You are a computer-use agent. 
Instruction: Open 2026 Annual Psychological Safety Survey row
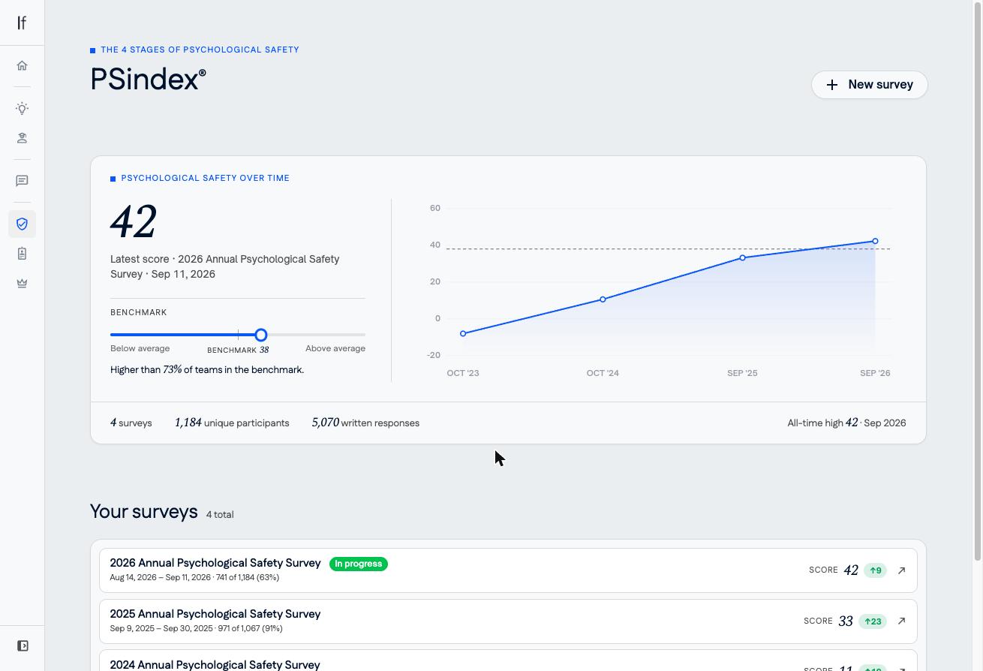[x=508, y=570]
